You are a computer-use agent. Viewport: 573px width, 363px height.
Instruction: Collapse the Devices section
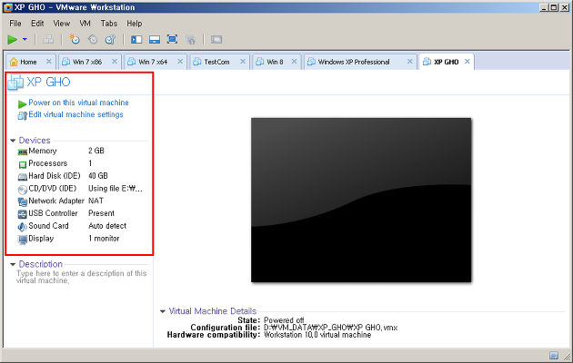pos(13,141)
